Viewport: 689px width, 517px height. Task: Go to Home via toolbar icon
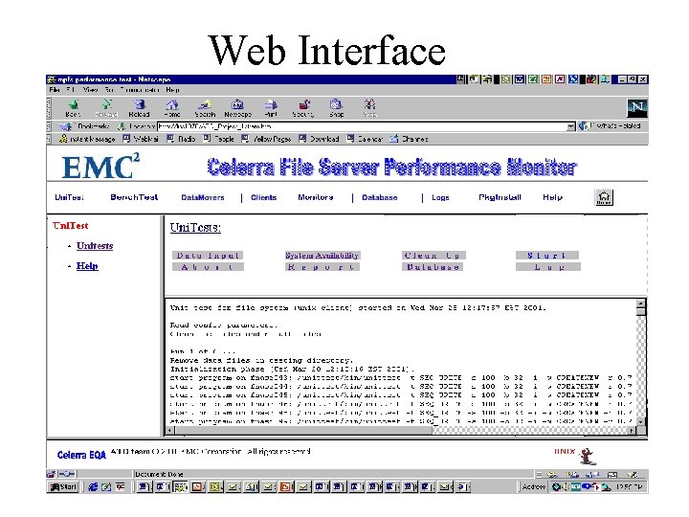(172, 108)
